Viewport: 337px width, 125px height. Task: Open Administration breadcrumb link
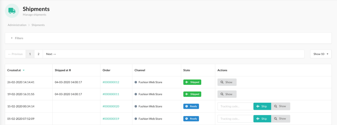(17, 25)
